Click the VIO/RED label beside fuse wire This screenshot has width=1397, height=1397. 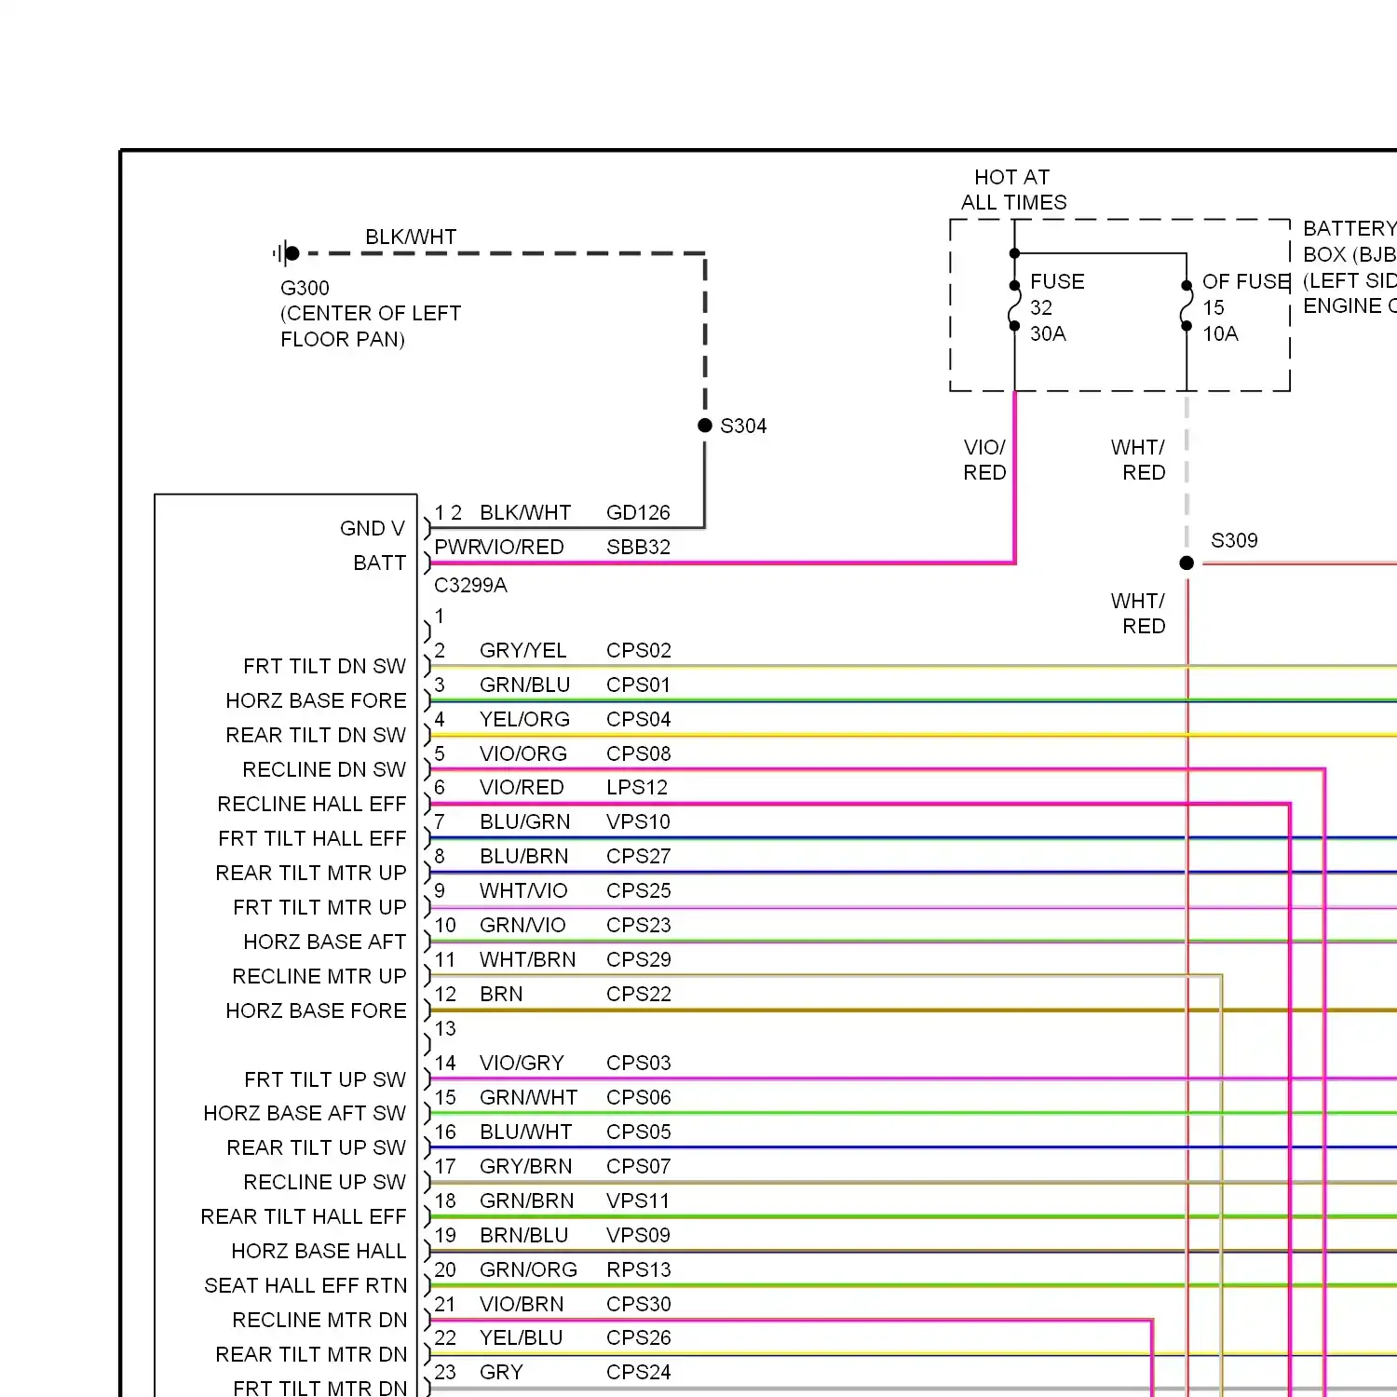coord(984,460)
